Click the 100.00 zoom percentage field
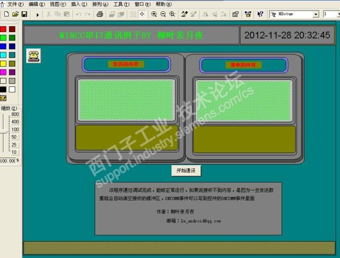Image resolution: width=340 pixels, height=258 pixels. (x=8, y=161)
